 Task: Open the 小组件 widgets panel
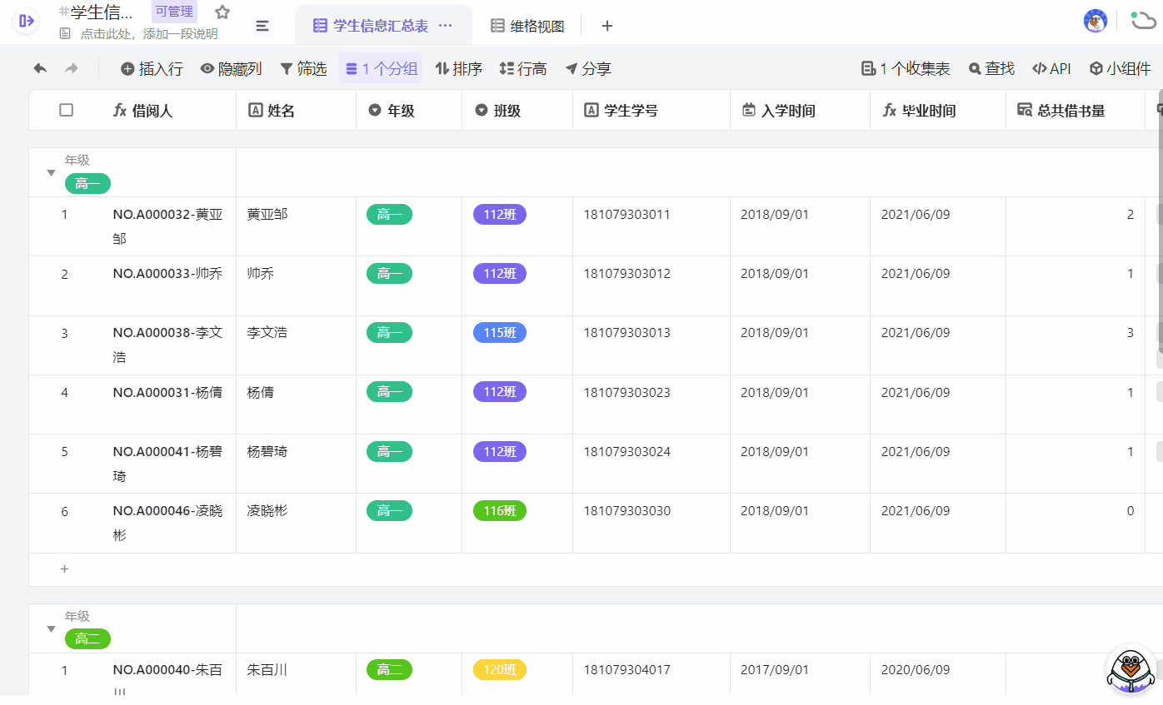pos(1121,69)
